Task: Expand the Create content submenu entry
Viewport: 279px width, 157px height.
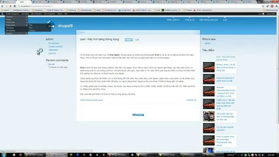Action: point(17,25)
